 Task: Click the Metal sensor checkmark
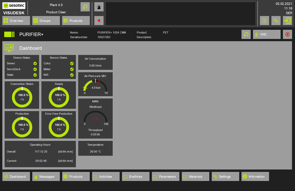click(x=72, y=69)
